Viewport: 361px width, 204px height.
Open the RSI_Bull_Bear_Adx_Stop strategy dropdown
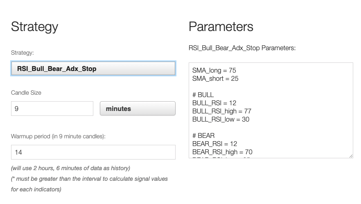point(93,69)
